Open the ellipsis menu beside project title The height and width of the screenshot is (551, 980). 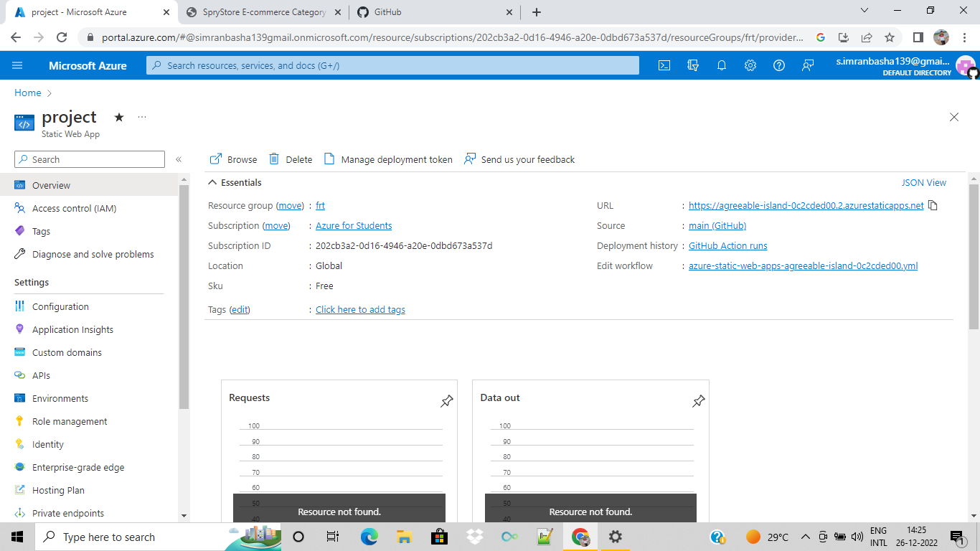click(x=141, y=117)
